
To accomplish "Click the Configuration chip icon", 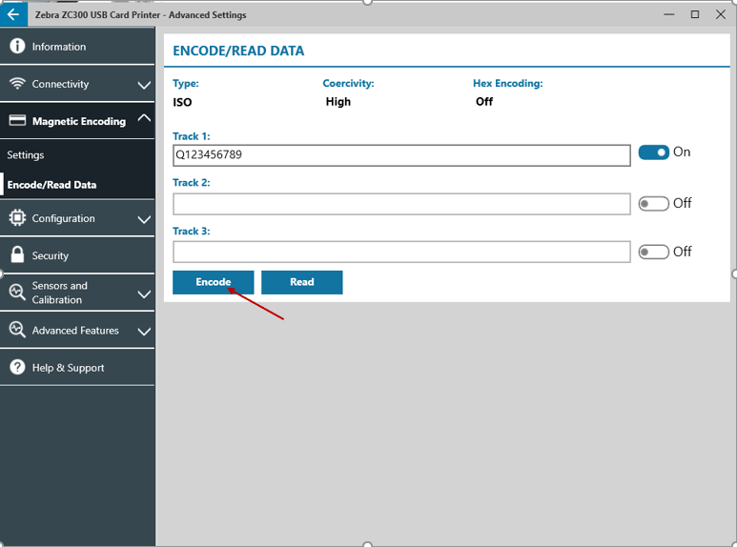I will pyautogui.click(x=17, y=218).
